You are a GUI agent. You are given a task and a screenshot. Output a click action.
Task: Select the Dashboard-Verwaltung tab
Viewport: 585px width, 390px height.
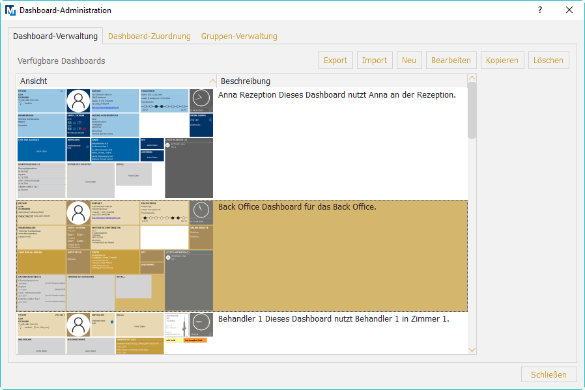55,36
